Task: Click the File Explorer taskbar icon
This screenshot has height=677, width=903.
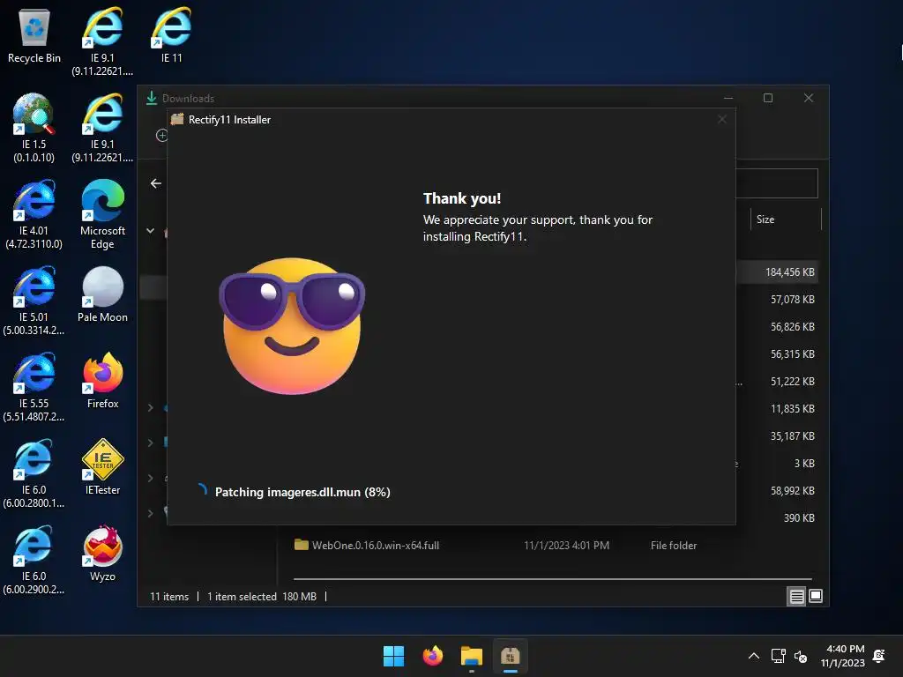Action: click(471, 656)
